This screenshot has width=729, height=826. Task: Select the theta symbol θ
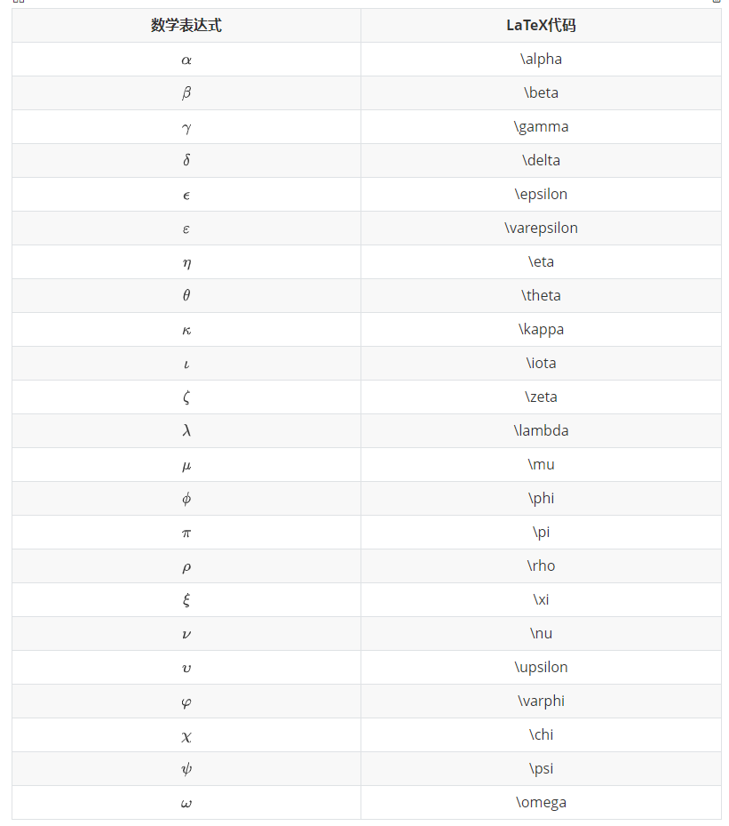(186, 296)
